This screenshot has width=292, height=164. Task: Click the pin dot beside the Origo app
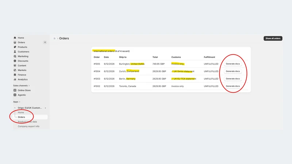pos(45,108)
